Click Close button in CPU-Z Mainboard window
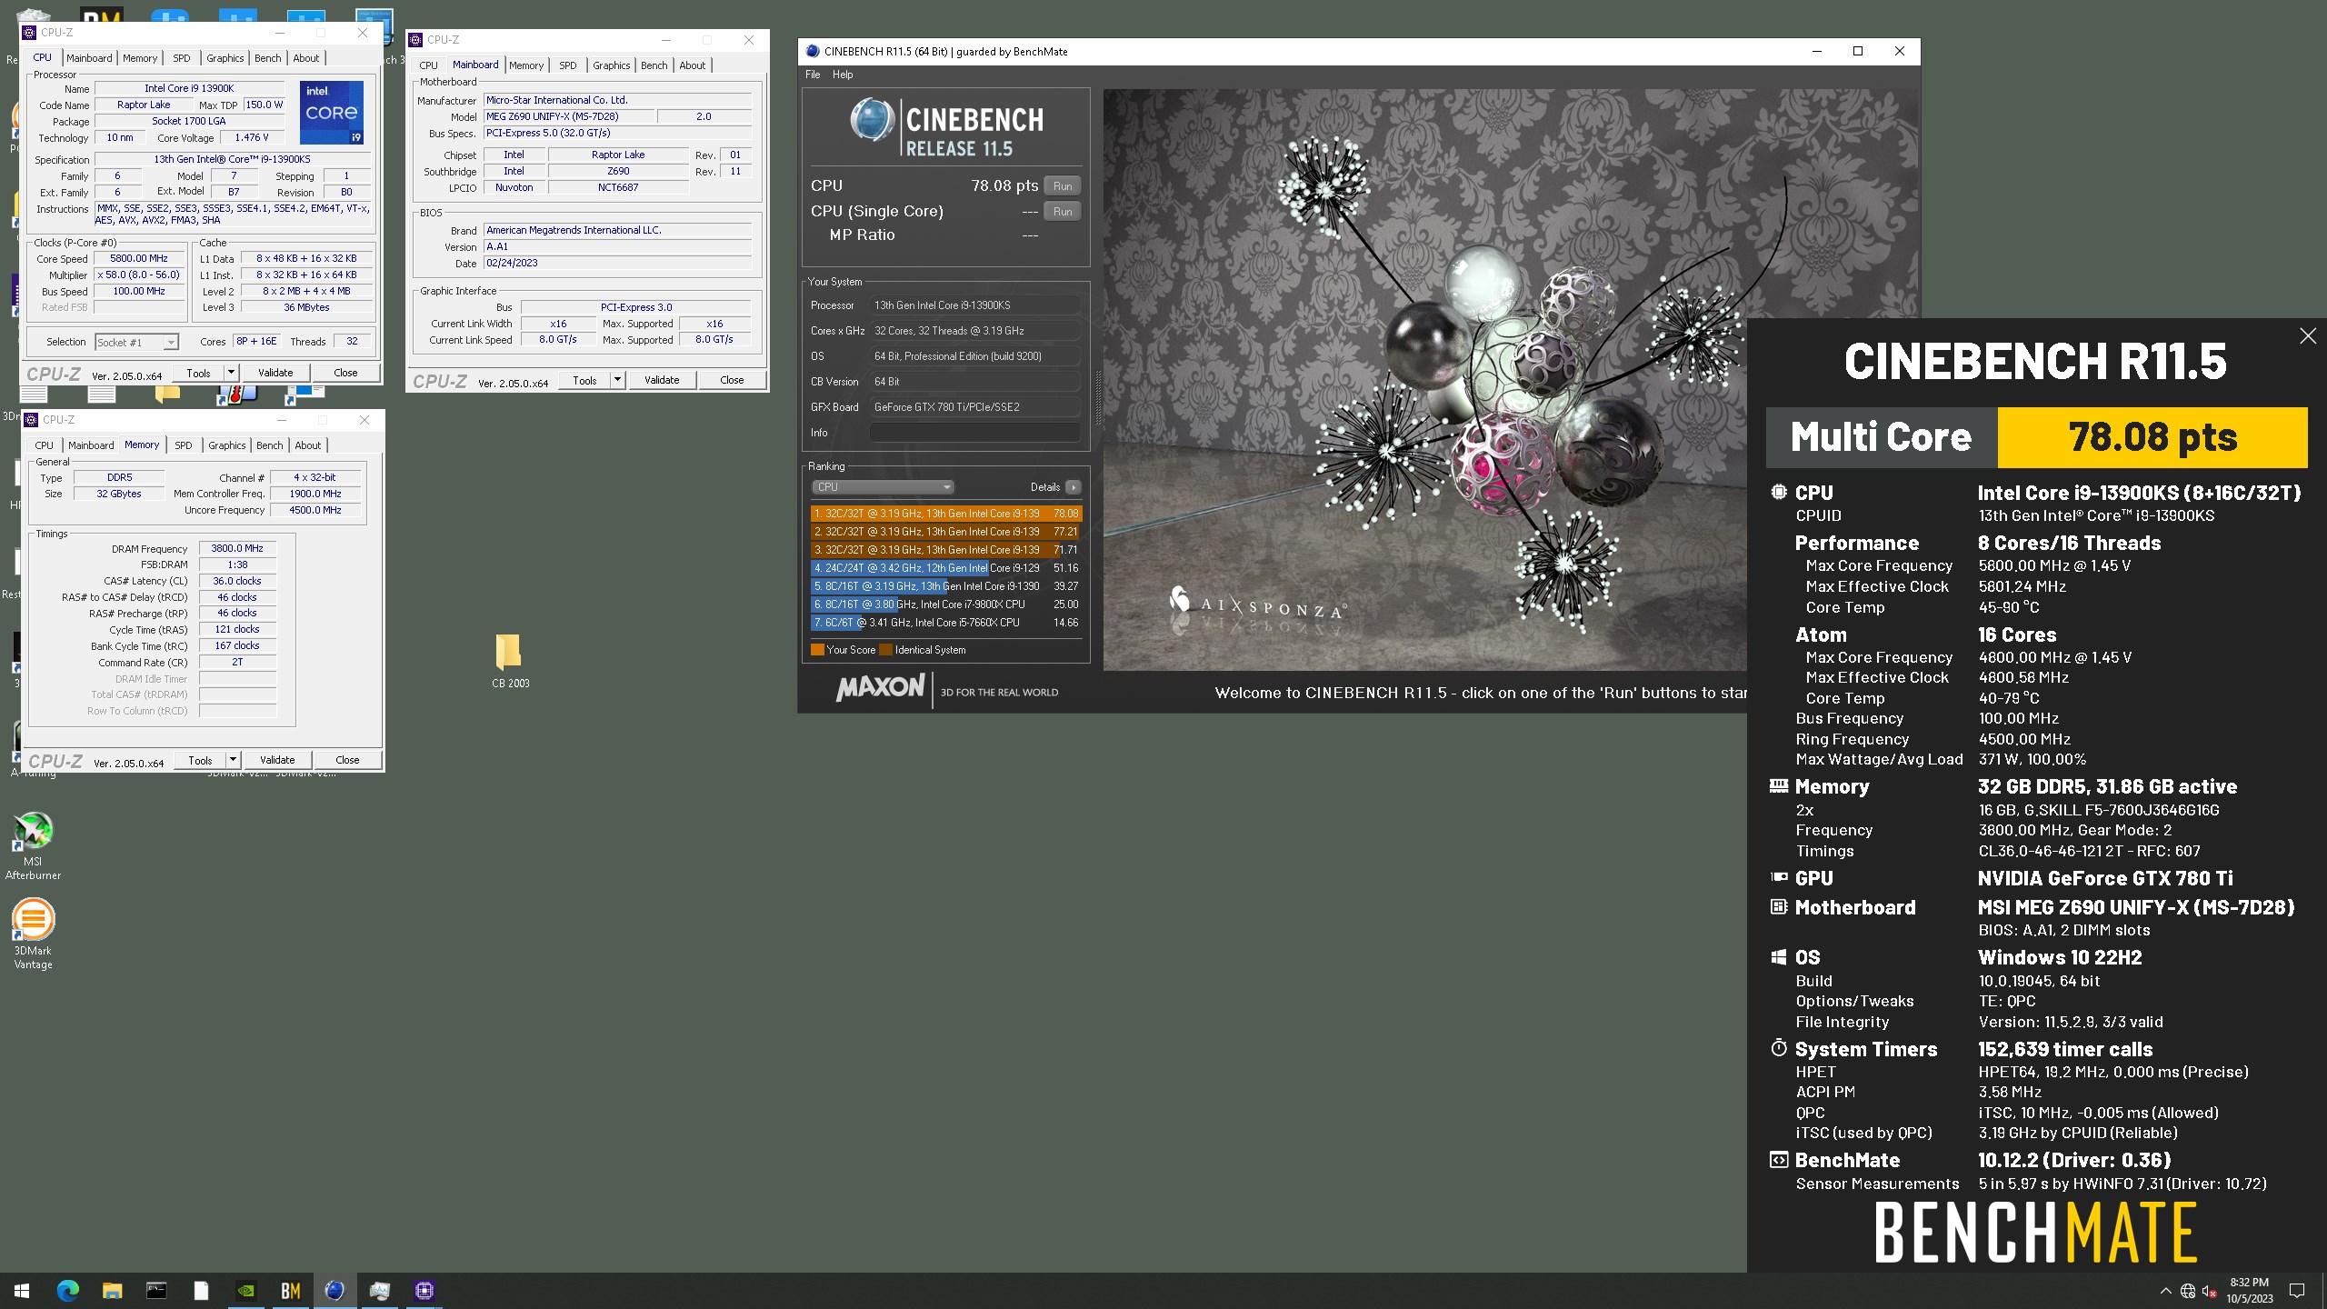2327x1309 pixels. pyautogui.click(x=732, y=380)
